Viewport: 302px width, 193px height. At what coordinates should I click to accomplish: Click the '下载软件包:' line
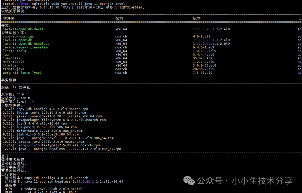11,105
